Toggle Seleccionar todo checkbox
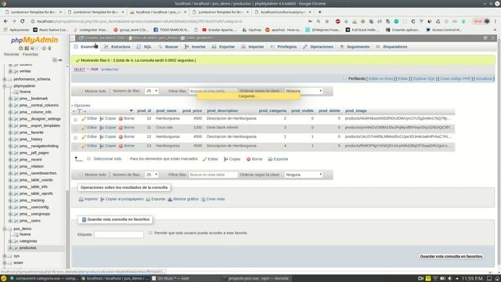The width and height of the screenshot is (501, 282). point(88,158)
